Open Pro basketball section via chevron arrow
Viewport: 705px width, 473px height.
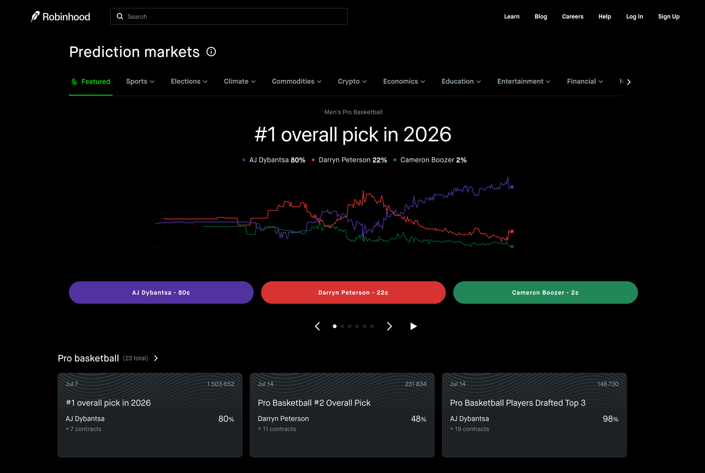click(156, 358)
